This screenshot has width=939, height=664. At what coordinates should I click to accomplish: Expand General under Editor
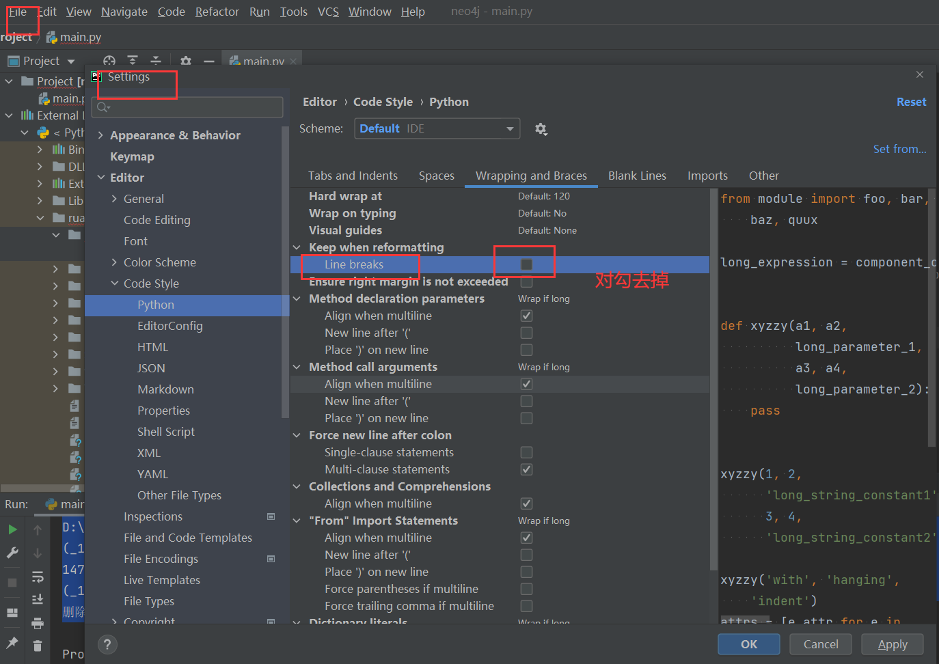coord(114,199)
